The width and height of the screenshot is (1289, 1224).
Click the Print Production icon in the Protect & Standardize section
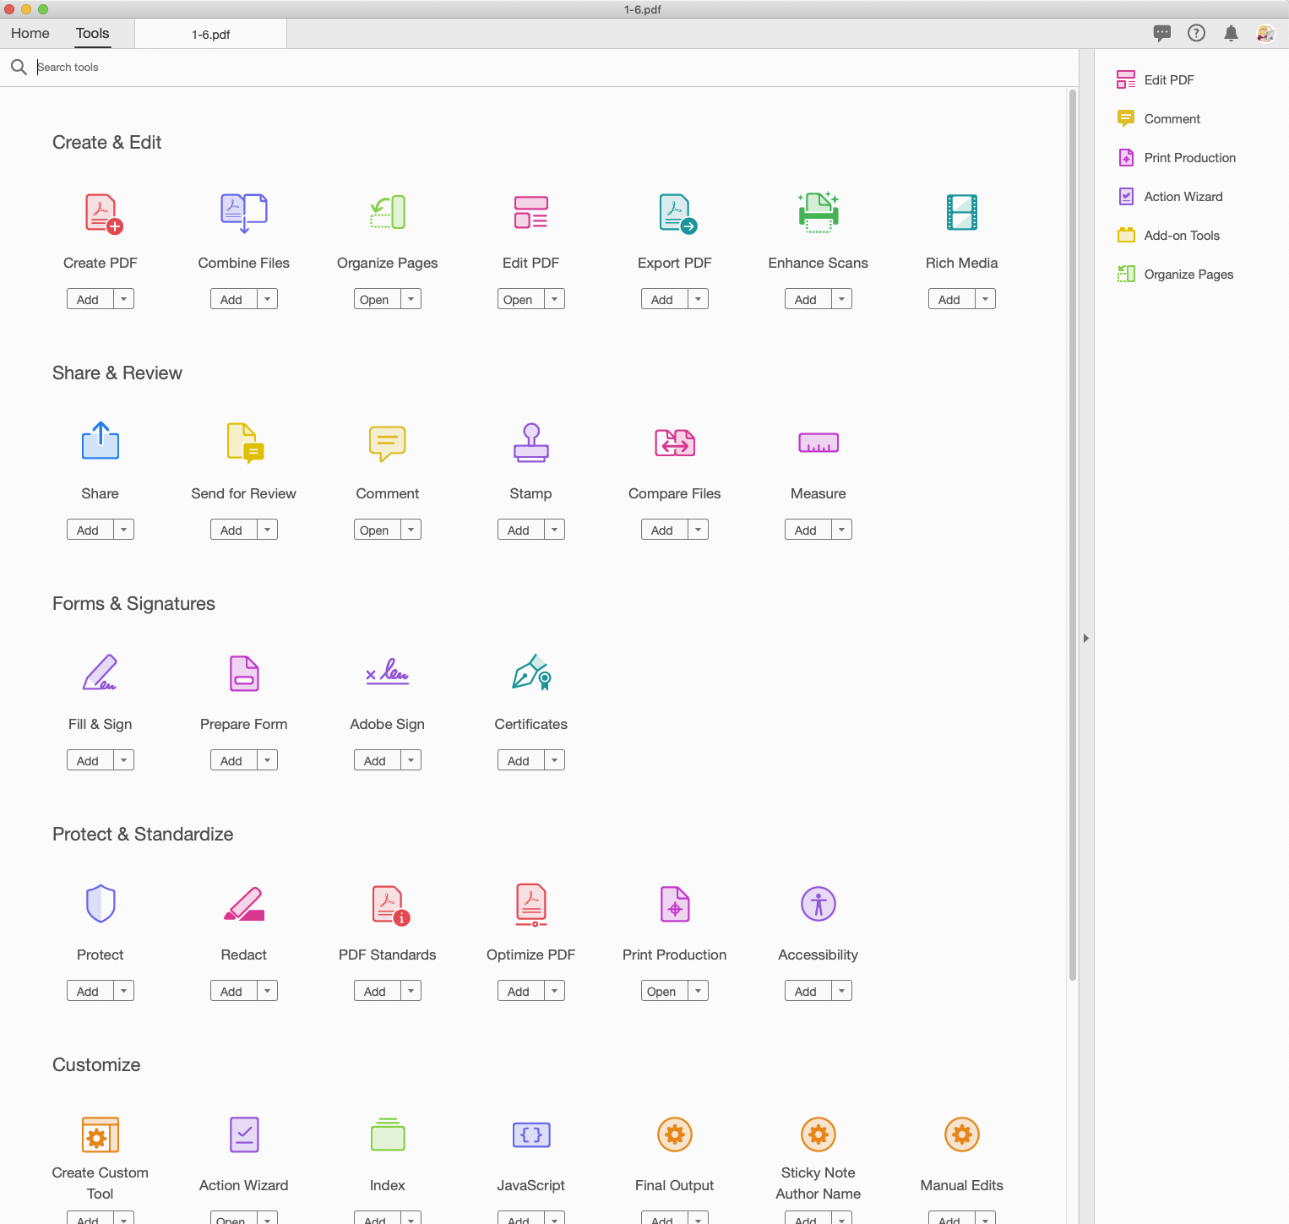(x=675, y=904)
